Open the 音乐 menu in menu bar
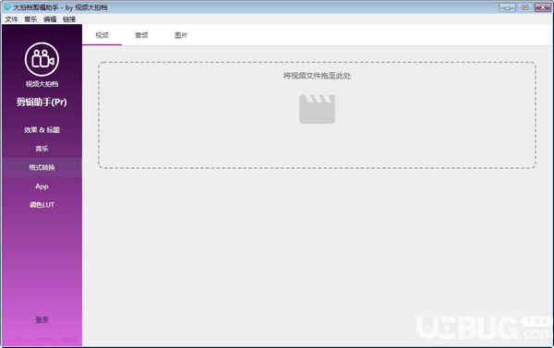554x348 pixels. (x=30, y=19)
